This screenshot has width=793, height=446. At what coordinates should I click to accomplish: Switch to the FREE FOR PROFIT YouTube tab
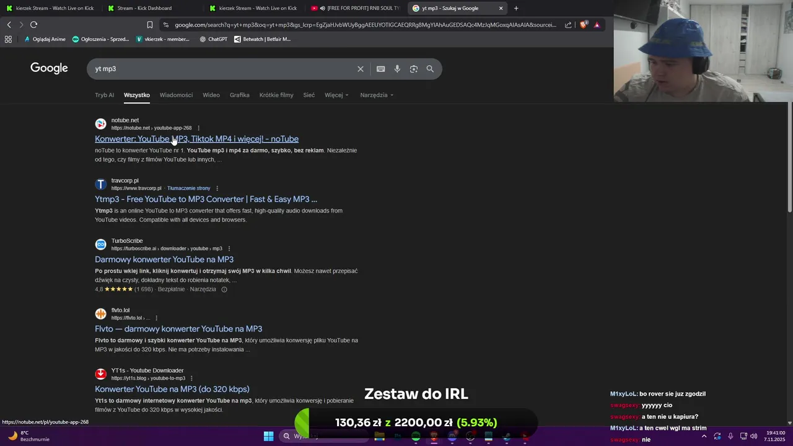(356, 8)
